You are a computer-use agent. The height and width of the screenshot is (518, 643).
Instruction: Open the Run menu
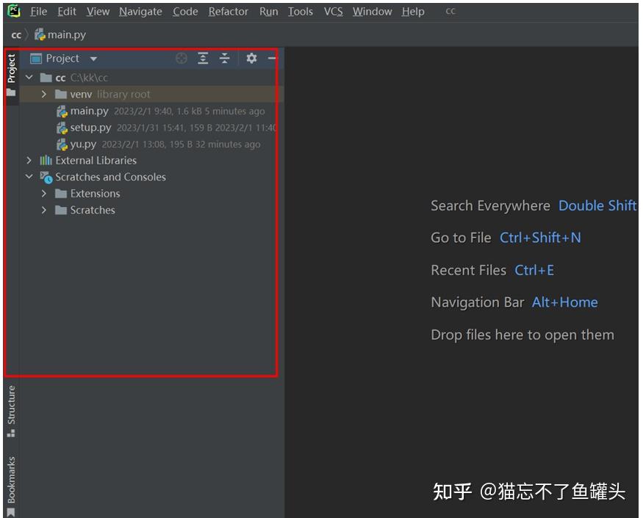click(268, 11)
